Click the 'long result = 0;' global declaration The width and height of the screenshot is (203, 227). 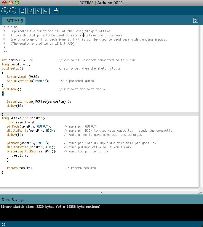click(x=16, y=64)
